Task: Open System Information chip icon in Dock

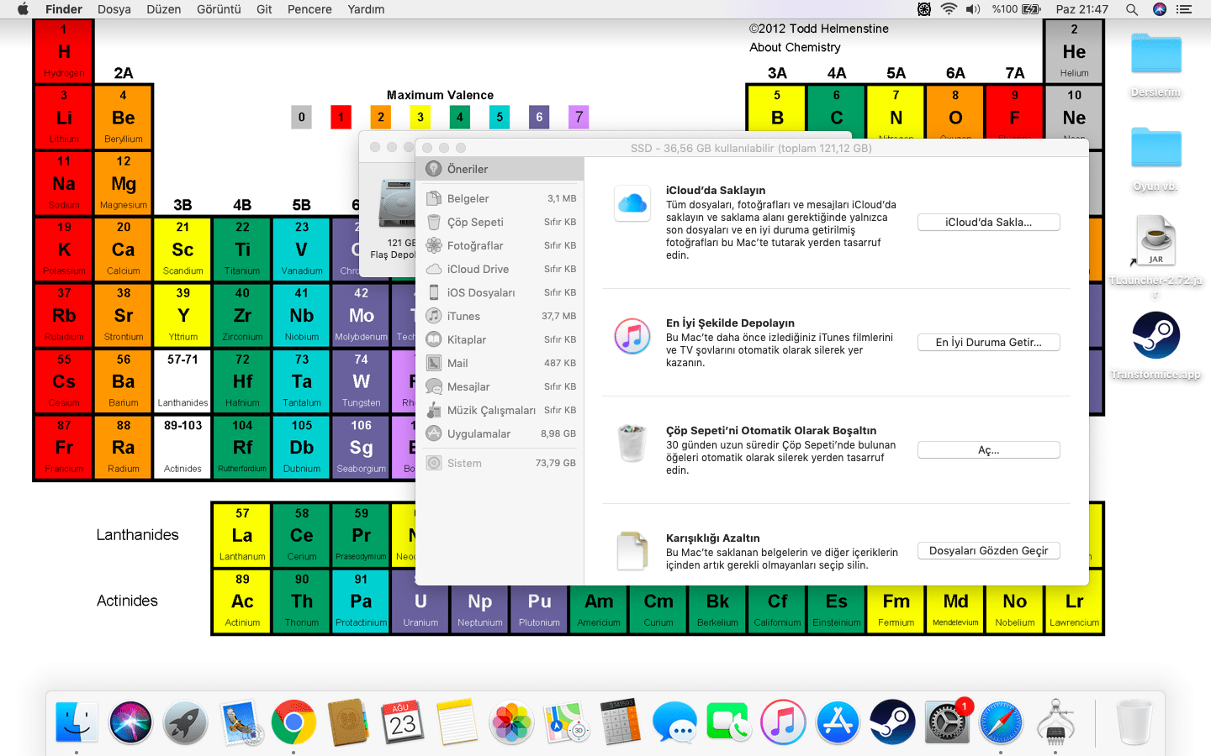Action: (1055, 722)
